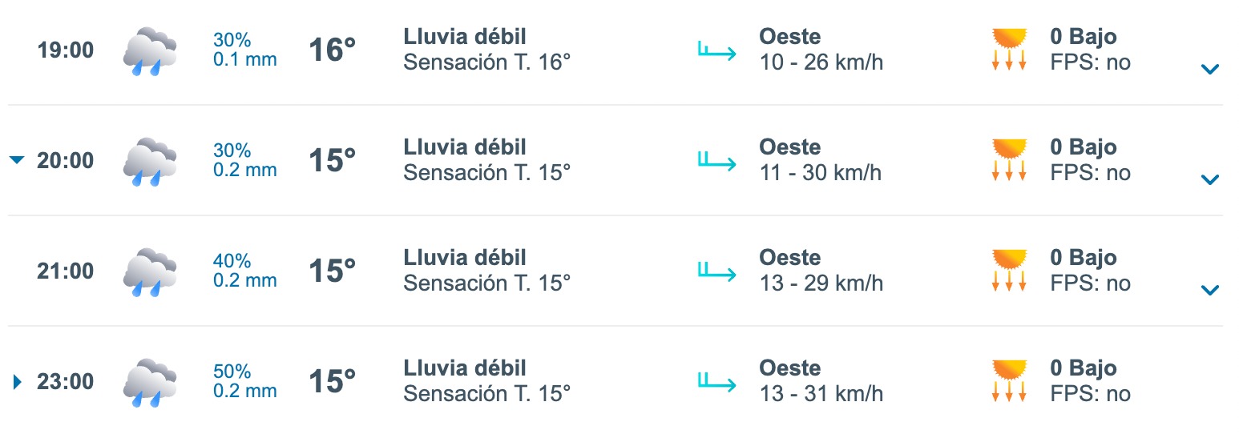
Task: Click the Oeste 11 - 30 km/h wind text
Action: pos(820,160)
